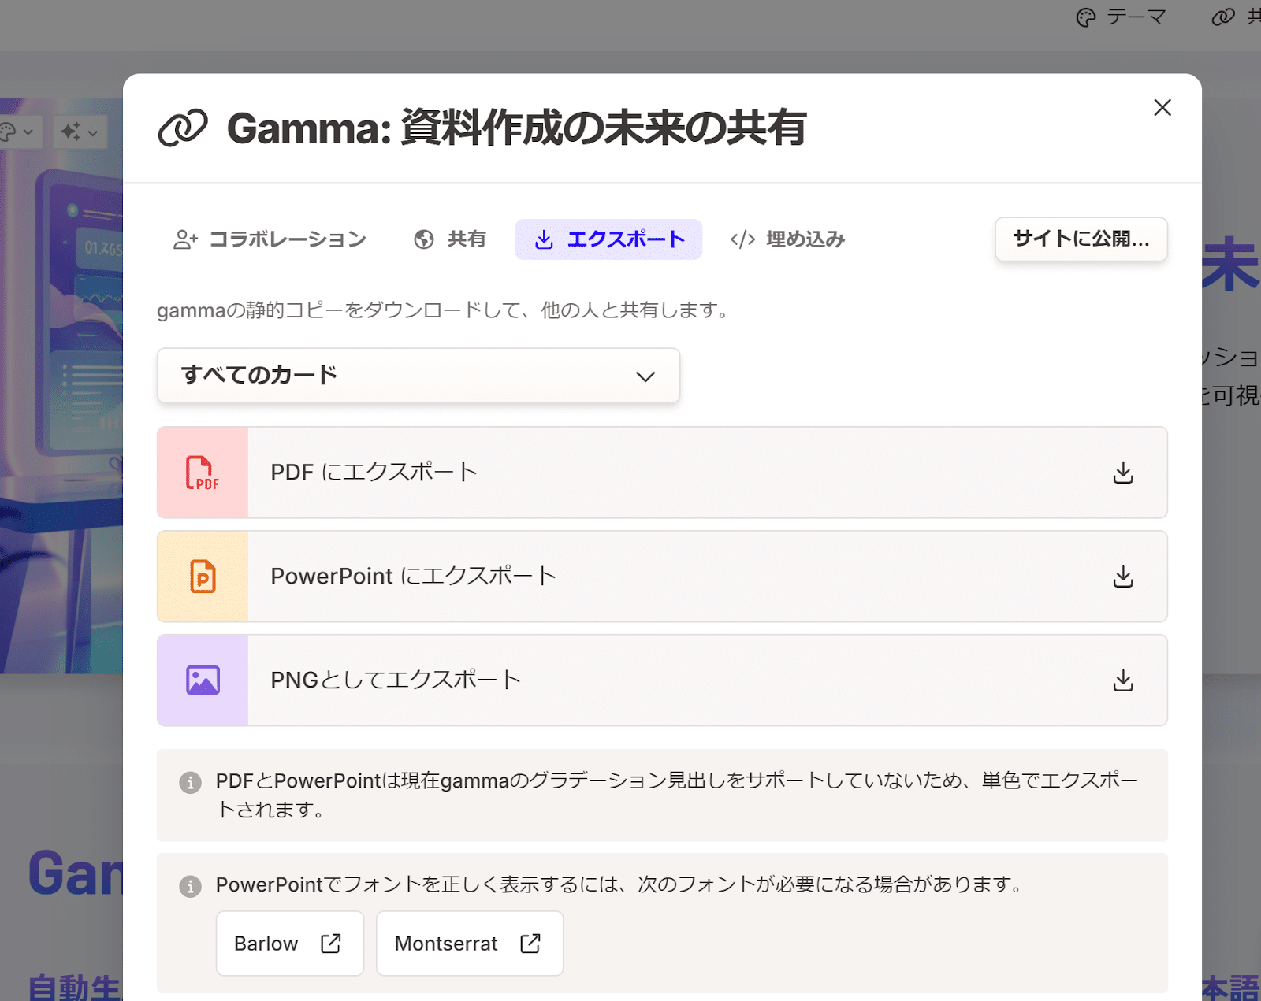This screenshot has height=1001, width=1261.
Task: Click the orange PowerPoint file icon
Action: tap(203, 577)
